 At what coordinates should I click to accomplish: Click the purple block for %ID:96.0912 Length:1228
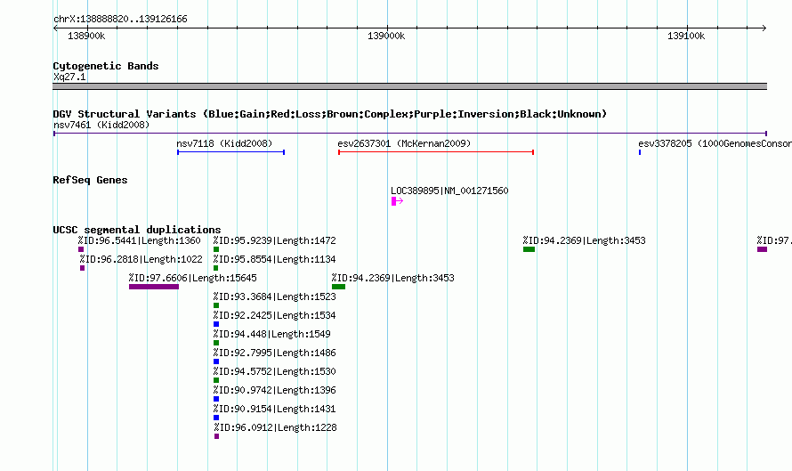[217, 436]
